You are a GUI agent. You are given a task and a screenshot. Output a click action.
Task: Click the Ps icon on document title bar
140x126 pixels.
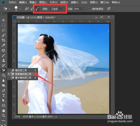click(15, 17)
